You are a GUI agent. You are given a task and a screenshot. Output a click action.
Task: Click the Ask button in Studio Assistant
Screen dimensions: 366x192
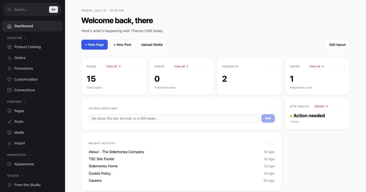(268, 118)
